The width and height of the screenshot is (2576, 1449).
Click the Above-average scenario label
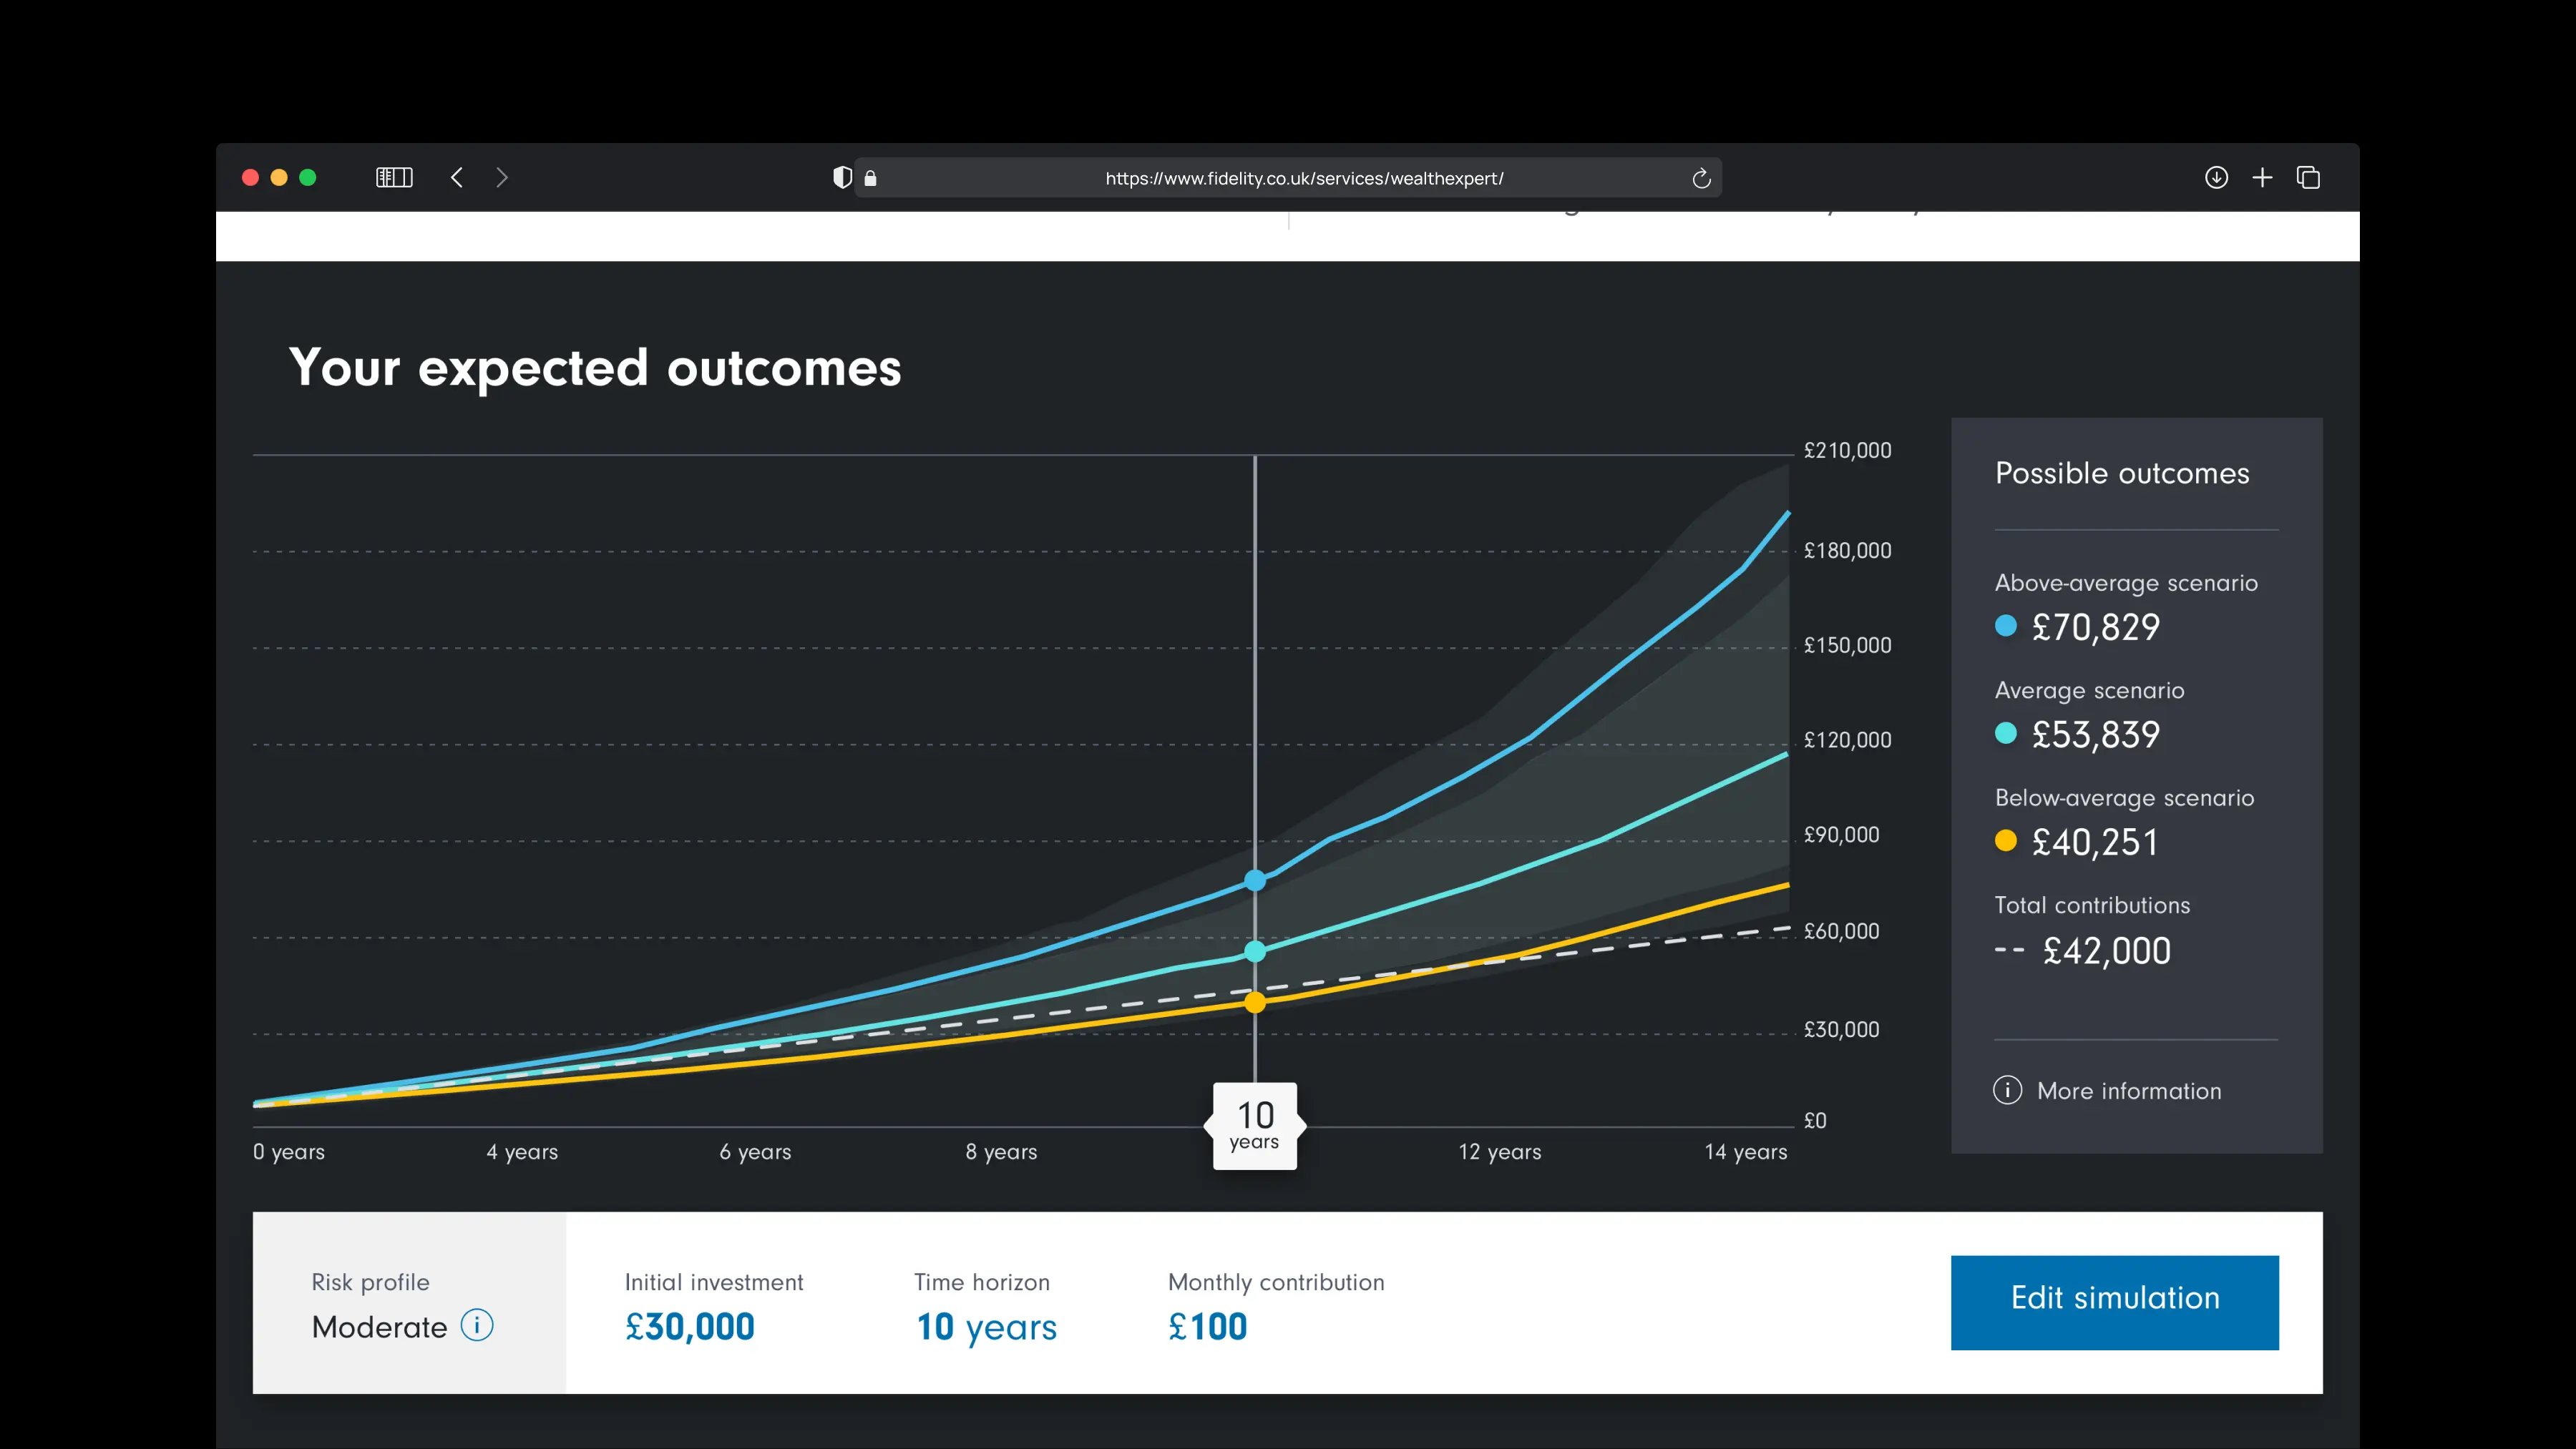pos(2126,583)
